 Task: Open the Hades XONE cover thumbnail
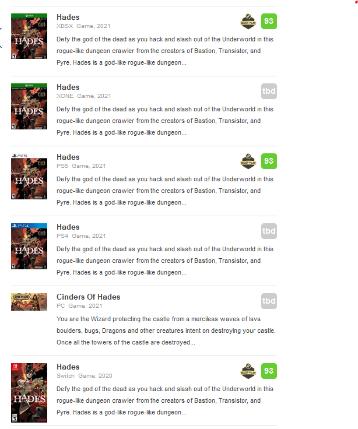pos(29,106)
